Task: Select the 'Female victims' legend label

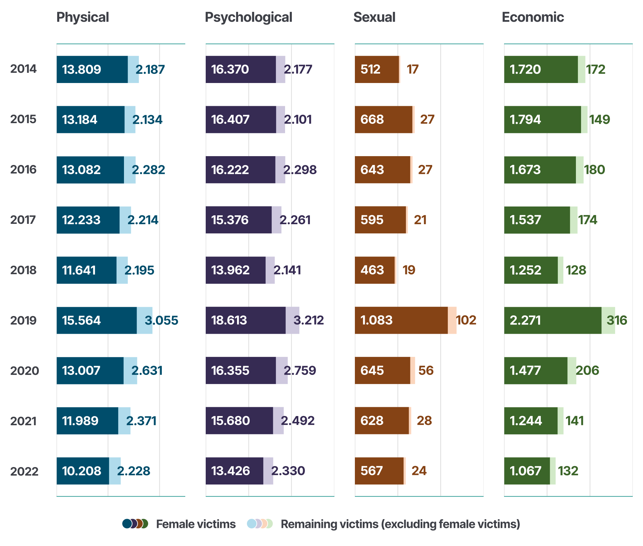Action: click(196, 524)
